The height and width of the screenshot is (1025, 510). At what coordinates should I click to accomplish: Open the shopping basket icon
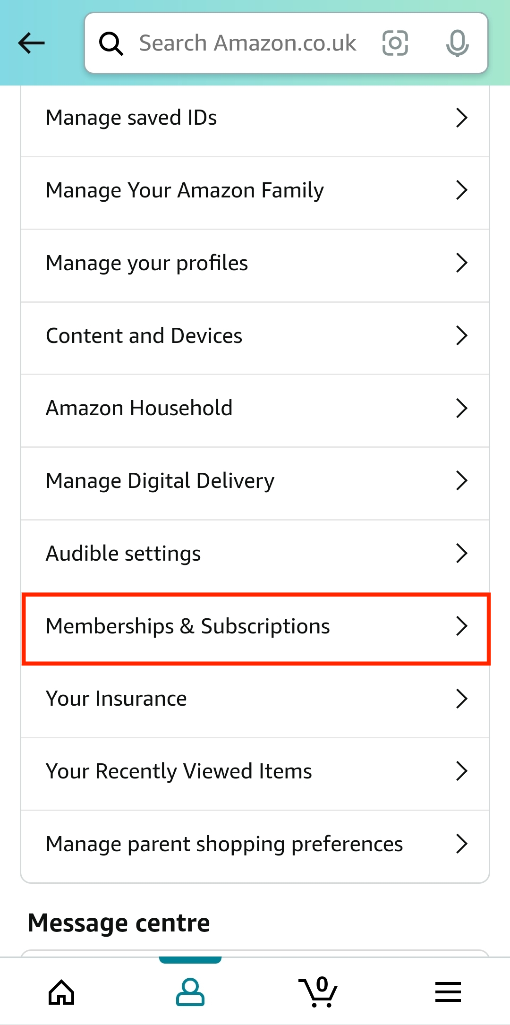click(318, 991)
